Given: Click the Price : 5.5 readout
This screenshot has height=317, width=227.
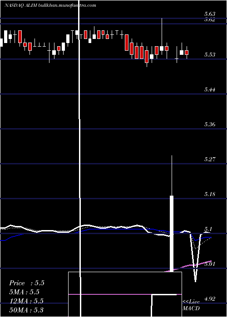Looking at the screenshot, I should pos(26,283).
